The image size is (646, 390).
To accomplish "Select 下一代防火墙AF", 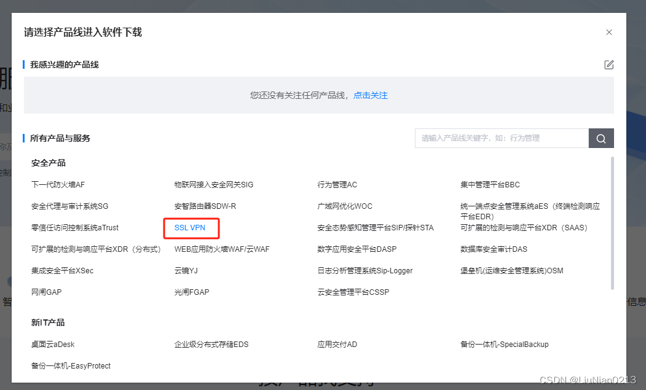I will (58, 185).
